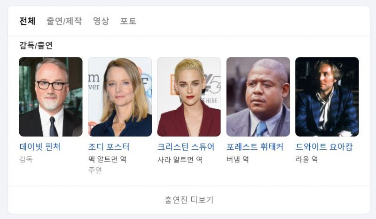The image size is (376, 219).
Task: Open the 출연/제작 tab
Action: click(x=64, y=21)
